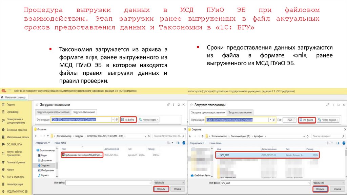Click the search box in the Артифекс dialog
347x195 pixels.
[328, 136]
